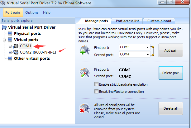Click the edit pair pencil icon
The width and height of the screenshot is (191, 128).
(84, 73)
